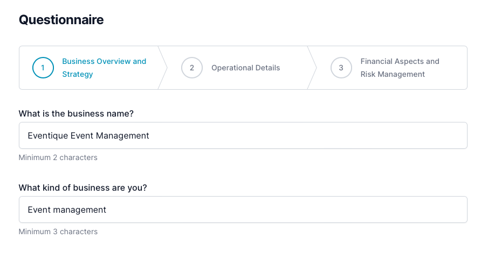
Task: Click the step 2 circle icon
Action: [x=192, y=68]
